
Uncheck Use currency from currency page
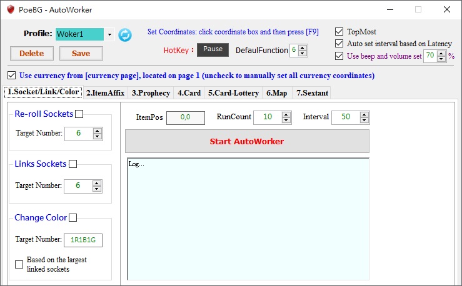[x=11, y=76]
